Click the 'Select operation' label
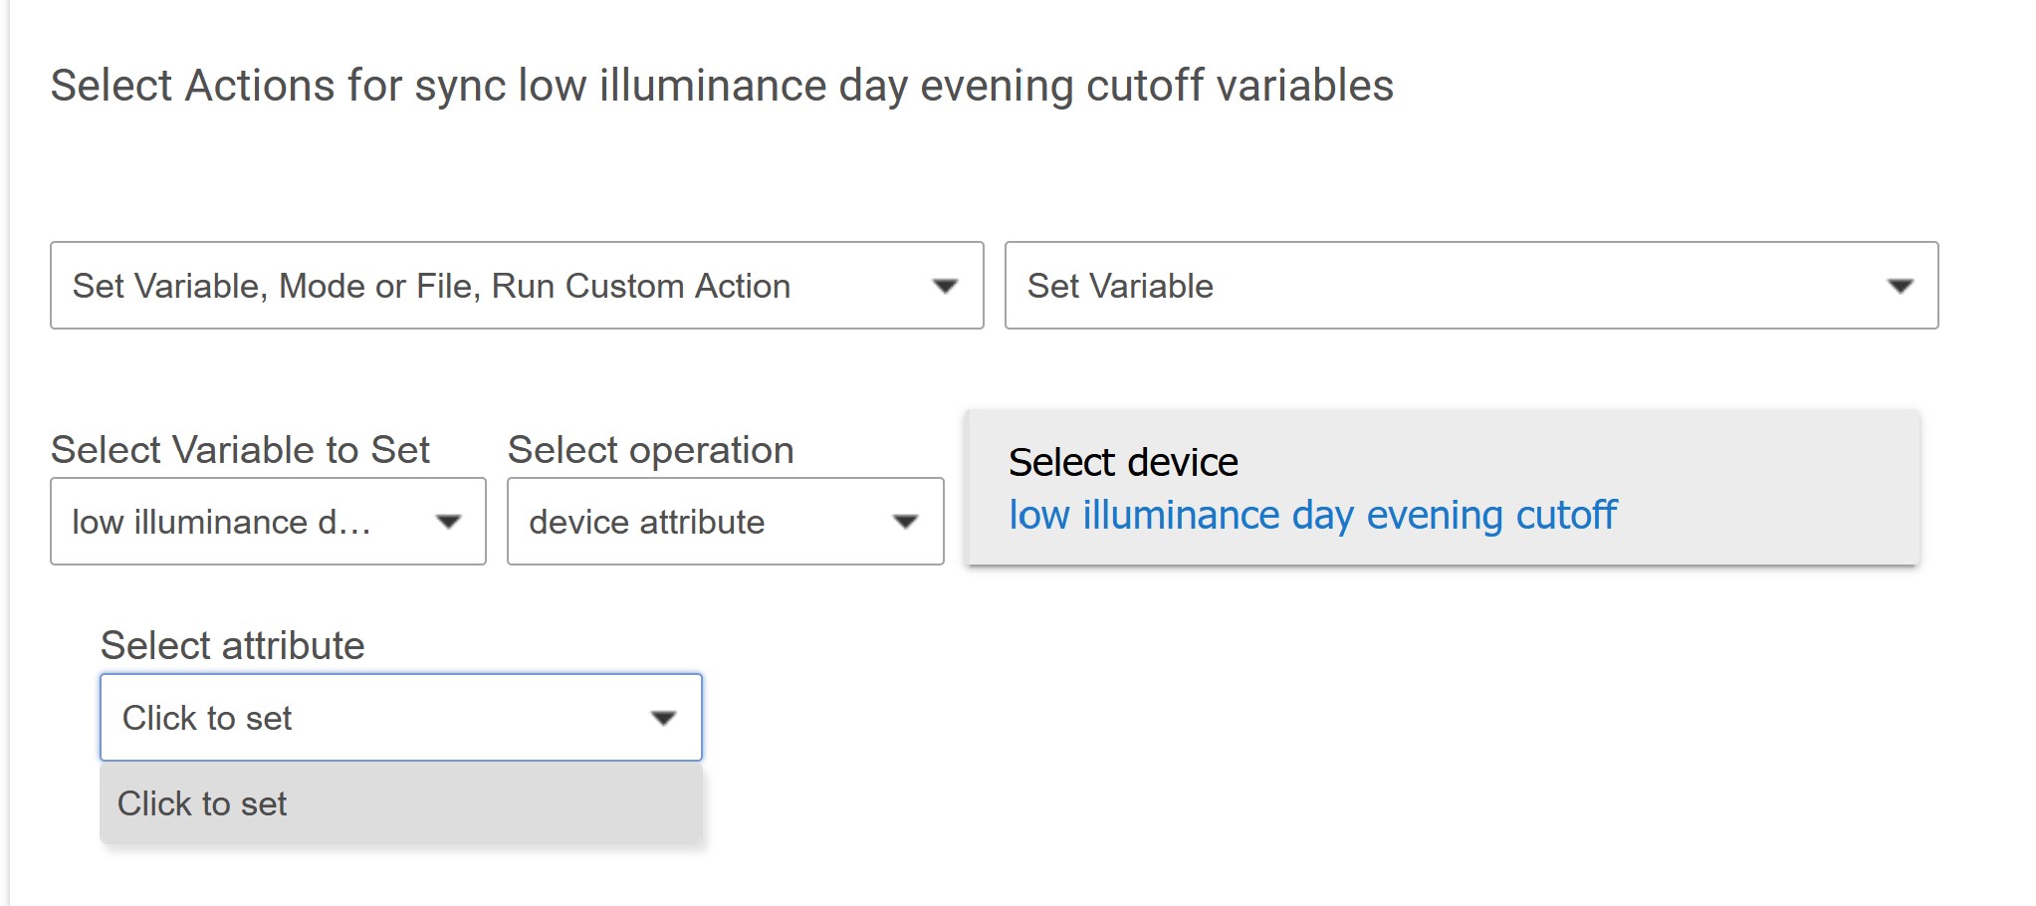The height and width of the screenshot is (906, 2036). pyautogui.click(x=650, y=450)
